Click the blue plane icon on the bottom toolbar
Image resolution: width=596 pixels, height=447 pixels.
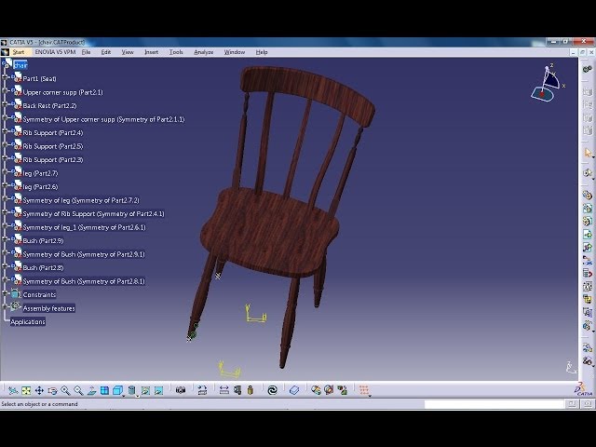(x=294, y=390)
